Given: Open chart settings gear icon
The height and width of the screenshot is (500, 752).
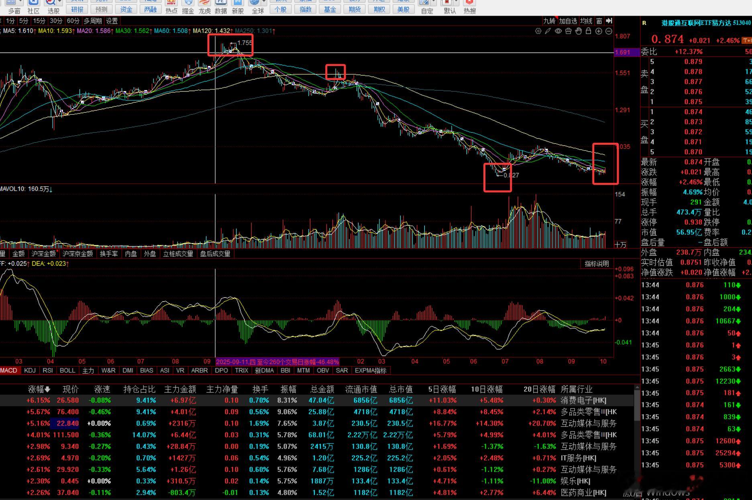Looking at the screenshot, I should (x=538, y=31).
